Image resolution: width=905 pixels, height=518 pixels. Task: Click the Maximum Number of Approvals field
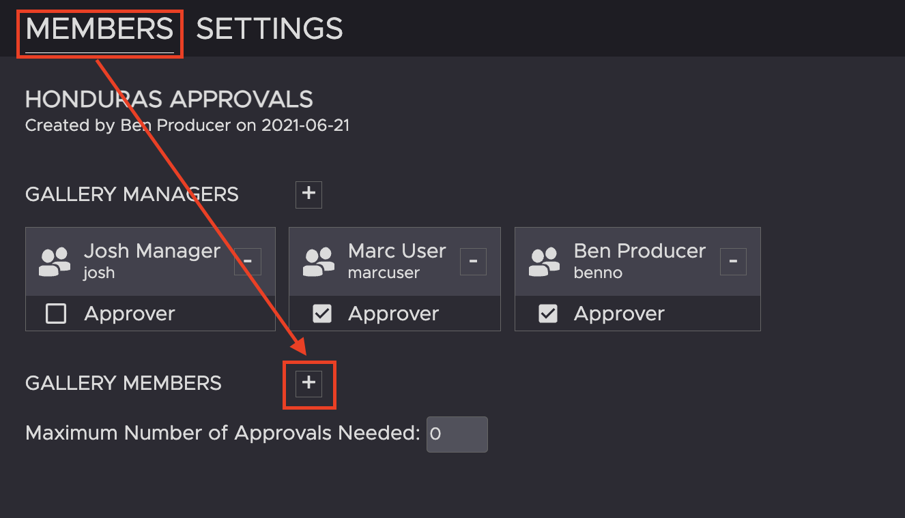pyautogui.click(x=457, y=434)
